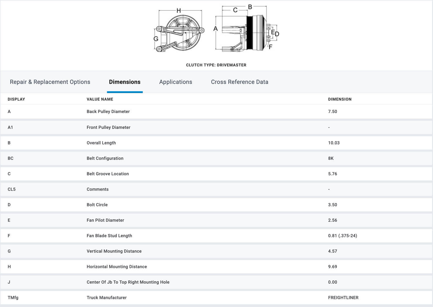This screenshot has width=433, height=307.
Task: Select the Dimensions tab
Action: (x=125, y=82)
